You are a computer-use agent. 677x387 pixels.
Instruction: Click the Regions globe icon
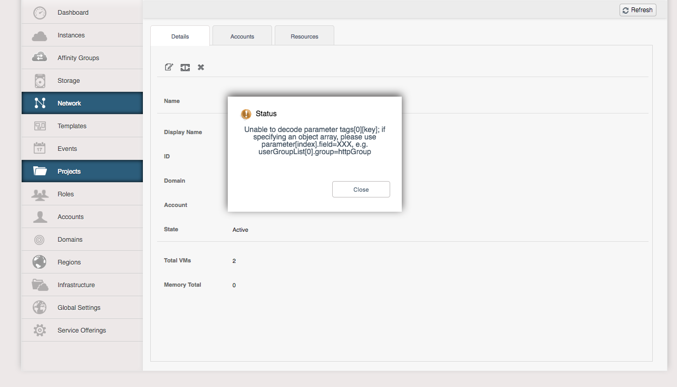(40, 262)
